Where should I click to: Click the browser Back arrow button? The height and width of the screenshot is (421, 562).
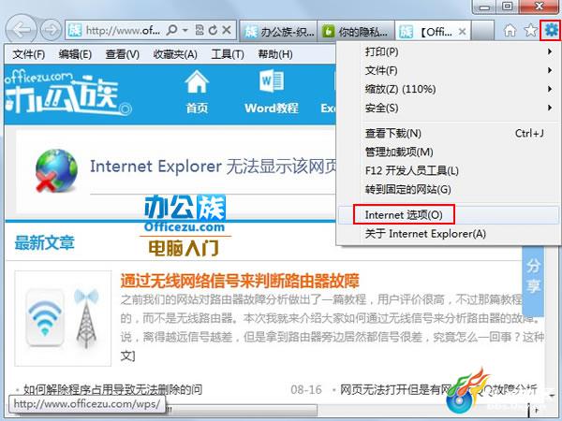coord(21,30)
